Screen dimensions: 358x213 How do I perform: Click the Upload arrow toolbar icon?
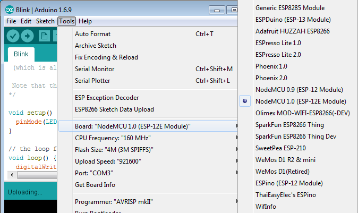(x=28, y=36)
